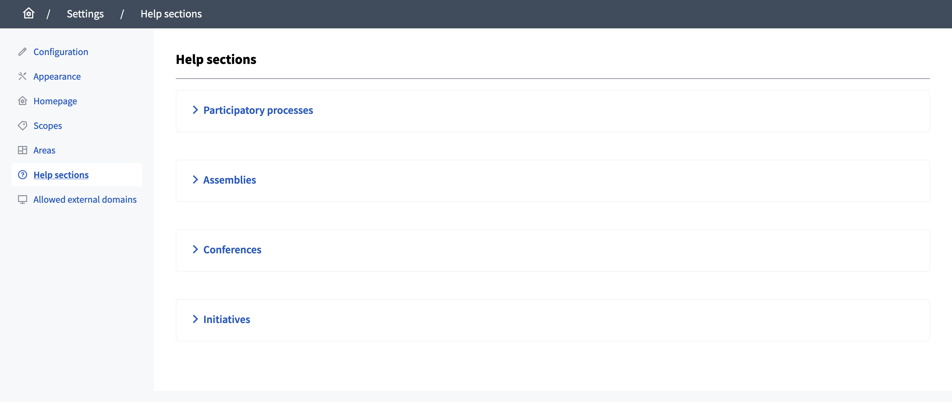Select the crossed-tools icon next to Appearance
952x402 pixels.
click(23, 76)
